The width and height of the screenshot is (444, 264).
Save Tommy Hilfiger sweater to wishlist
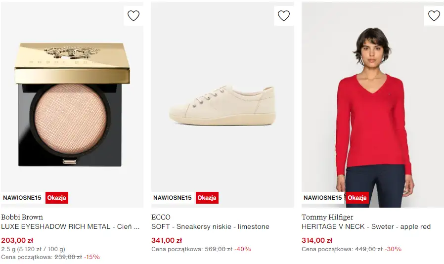tap(434, 16)
